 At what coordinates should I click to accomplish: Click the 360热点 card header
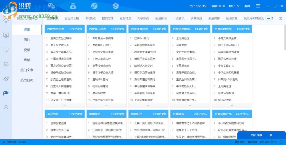pyautogui.click(x=65, y=114)
